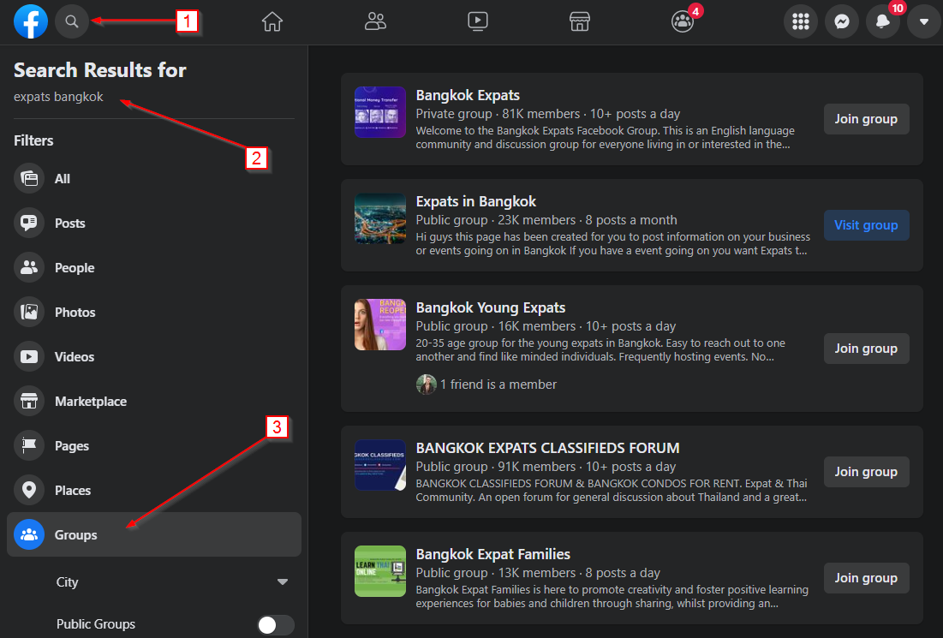The image size is (943, 638).
Task: Click the Places filter pin icon
Action: coord(29,490)
